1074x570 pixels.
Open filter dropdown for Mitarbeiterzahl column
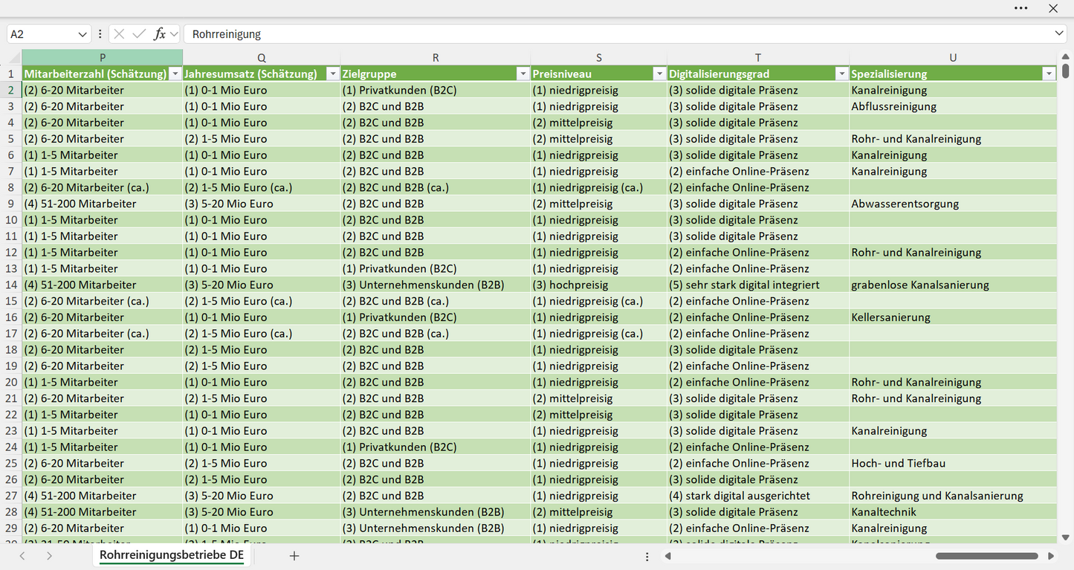(175, 74)
